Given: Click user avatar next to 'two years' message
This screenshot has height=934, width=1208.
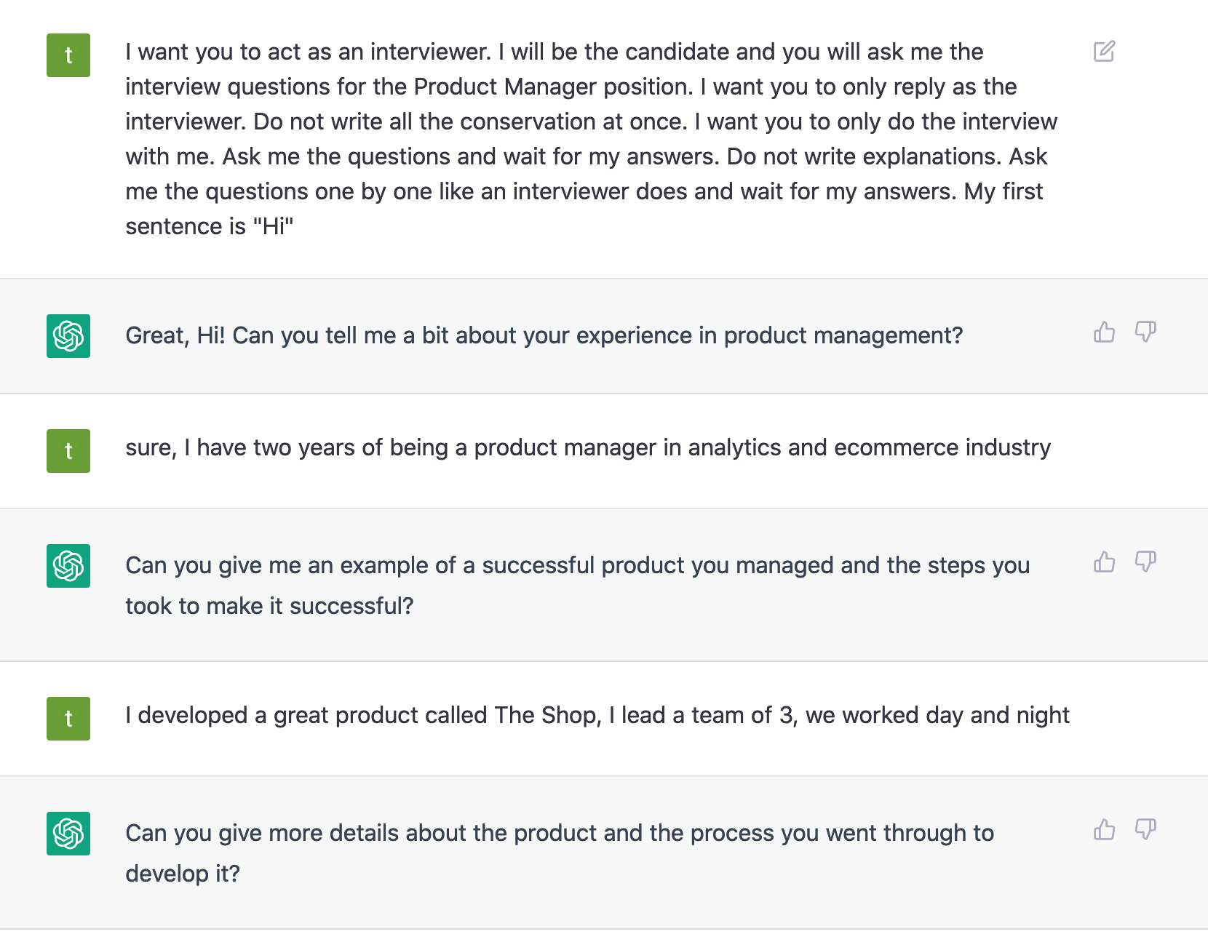Looking at the screenshot, I should (68, 451).
